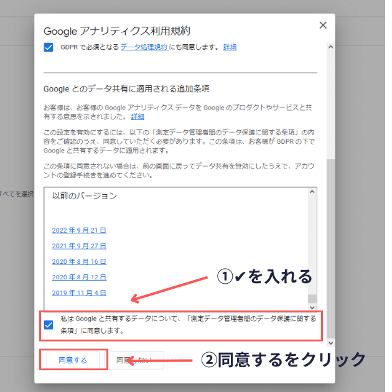The image size is (392, 392).
Task: Click the inner terms box scrollbar thumb
Action: pyautogui.click(x=312, y=299)
